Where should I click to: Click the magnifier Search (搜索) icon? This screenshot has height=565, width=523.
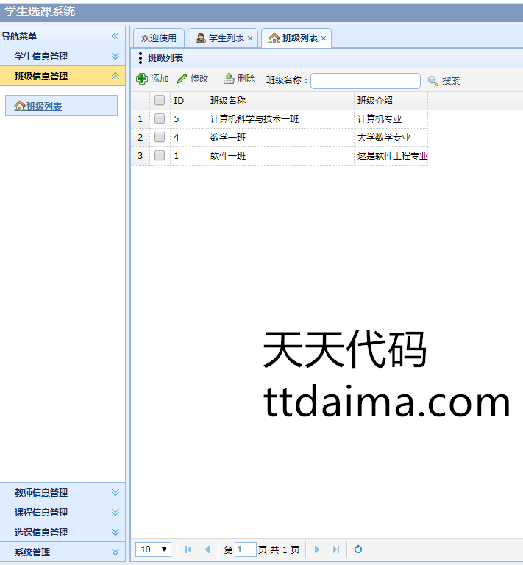point(433,81)
